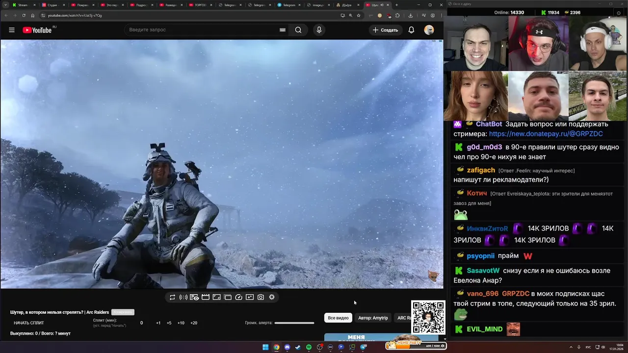Open the on-screen keyboard icon in search
Screen dimensions: 628x353
[283, 30]
